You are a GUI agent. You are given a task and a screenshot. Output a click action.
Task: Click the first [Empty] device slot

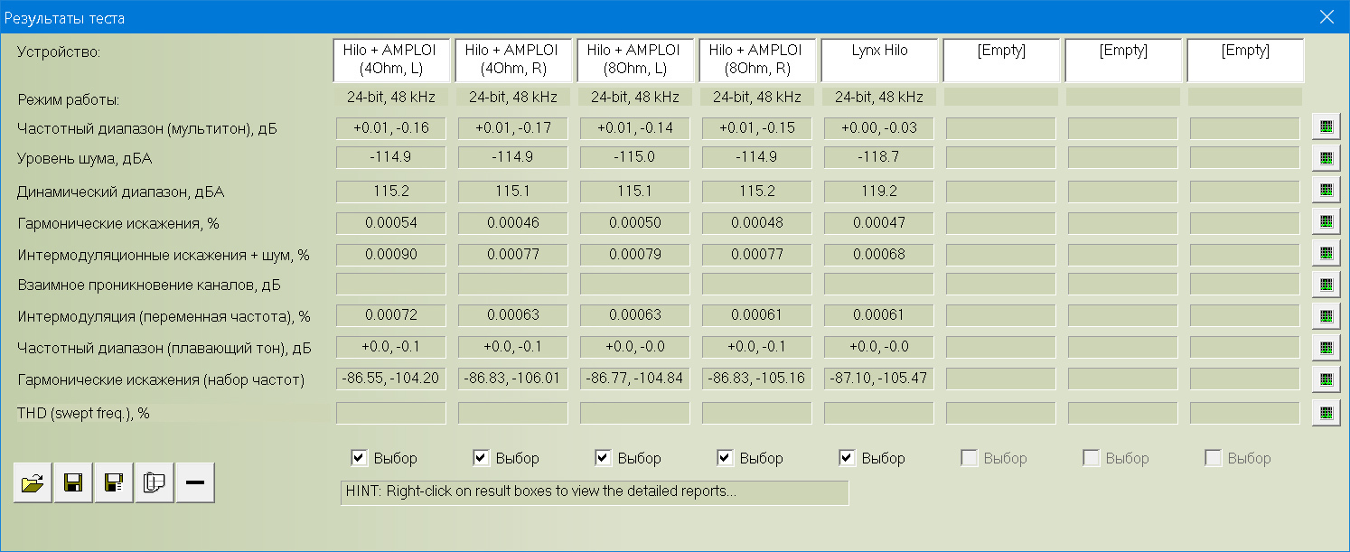pyautogui.click(x=1001, y=60)
